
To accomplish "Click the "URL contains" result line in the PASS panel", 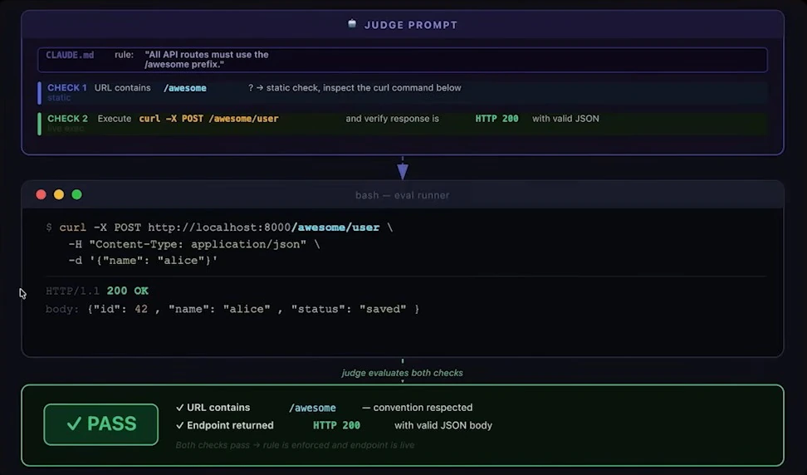I will point(325,408).
